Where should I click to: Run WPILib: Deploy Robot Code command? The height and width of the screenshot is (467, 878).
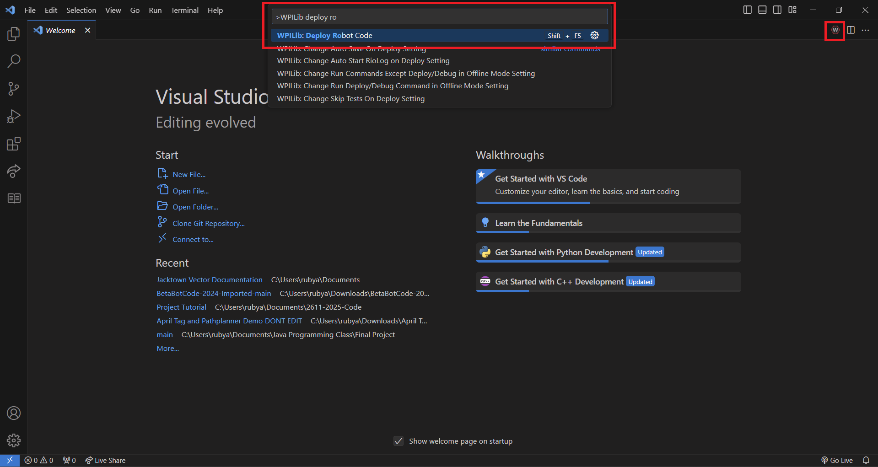point(439,35)
